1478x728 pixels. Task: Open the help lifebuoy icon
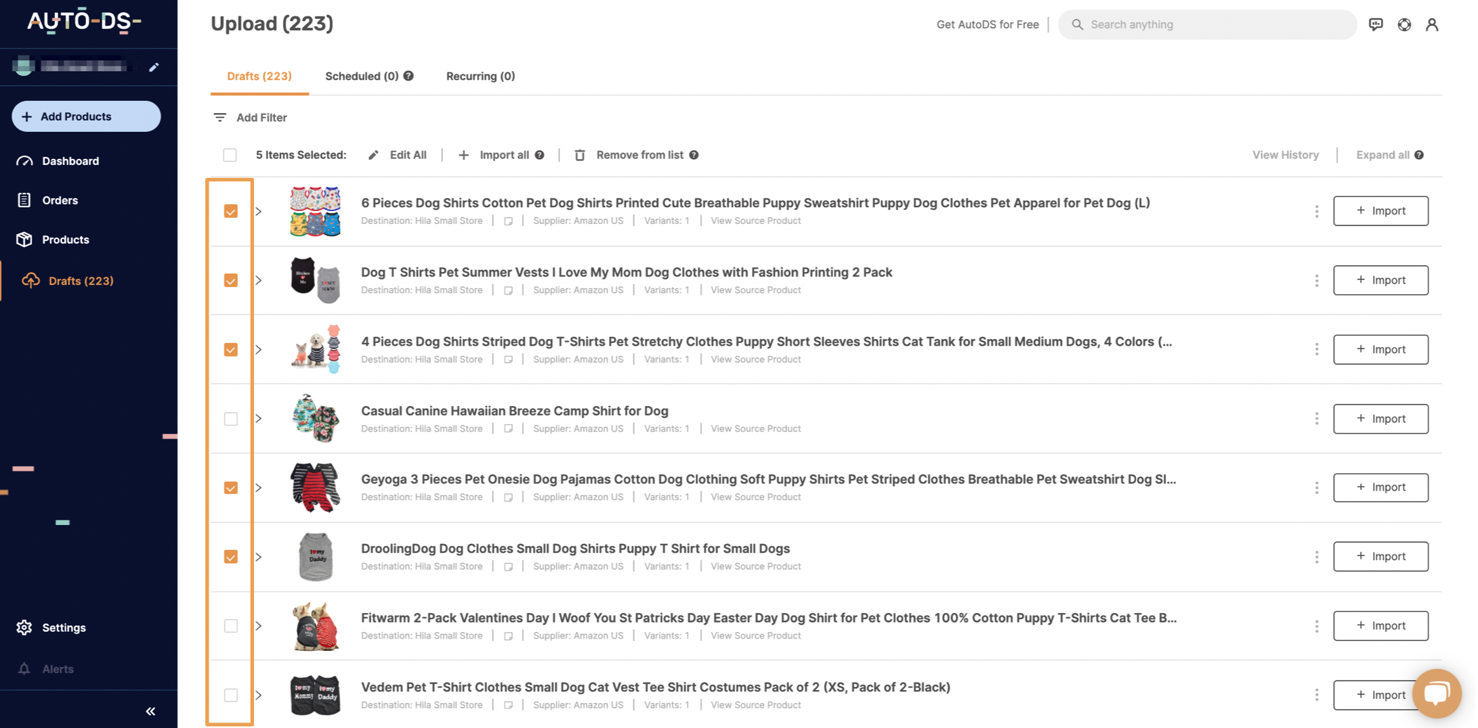click(x=1404, y=24)
